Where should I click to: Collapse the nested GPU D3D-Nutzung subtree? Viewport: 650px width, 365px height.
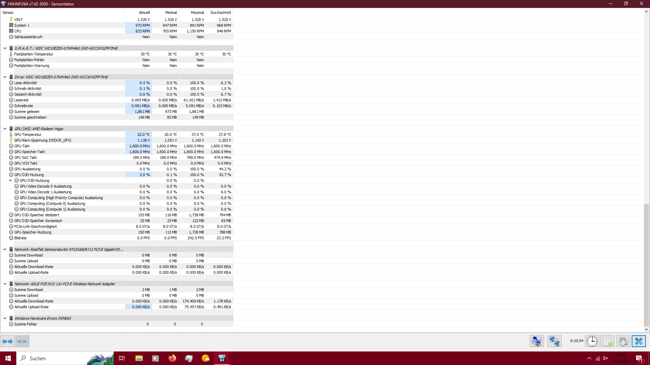[x=10, y=180]
